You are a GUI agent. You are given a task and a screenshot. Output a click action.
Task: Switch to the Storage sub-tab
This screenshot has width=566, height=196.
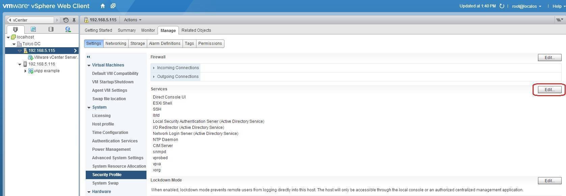coord(138,44)
